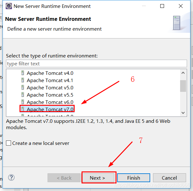
Task: Click the help question mark icon
Action: tap(11, 177)
